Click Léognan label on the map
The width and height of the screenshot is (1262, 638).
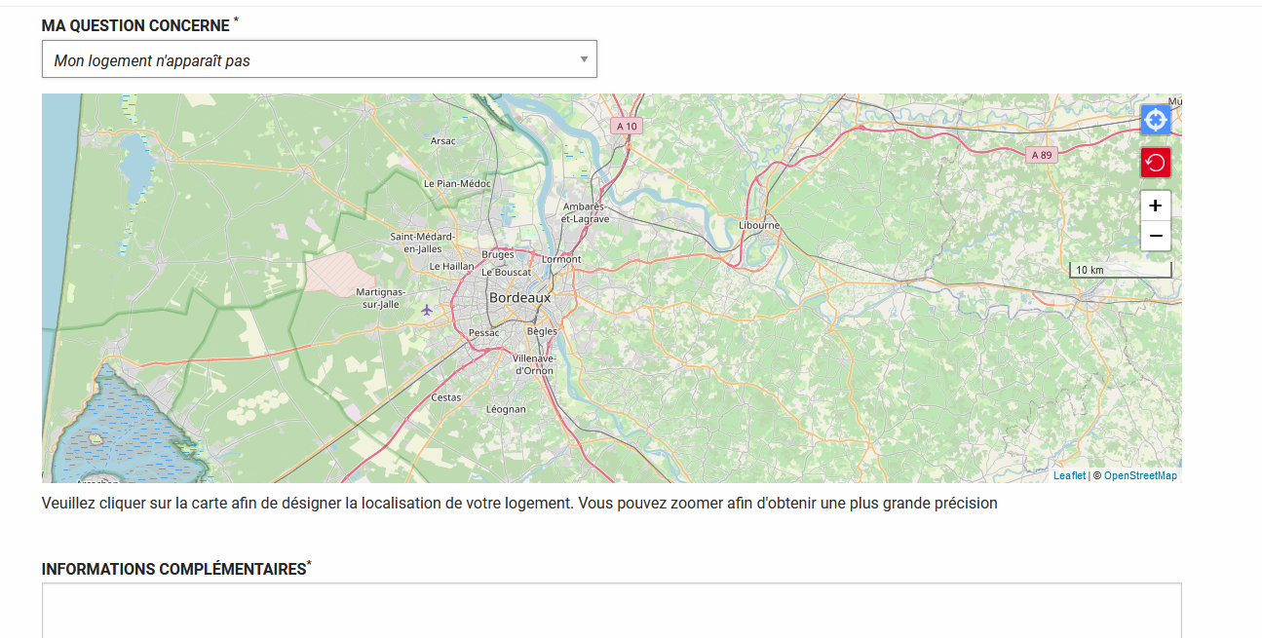click(x=506, y=409)
